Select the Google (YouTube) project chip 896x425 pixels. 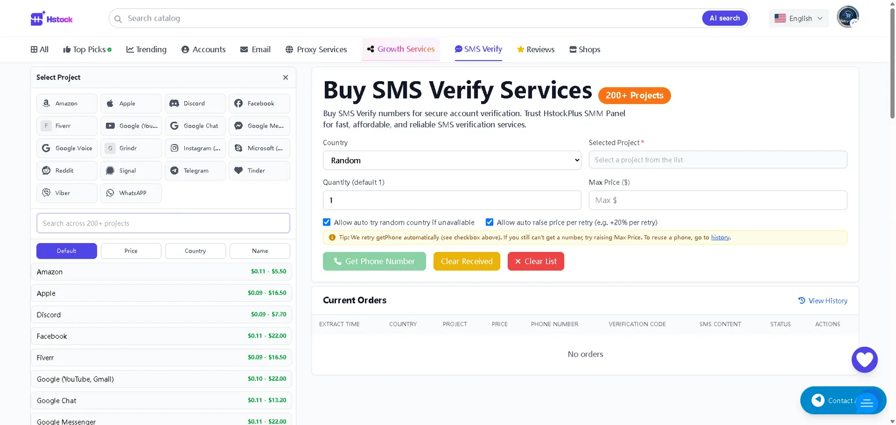tap(131, 126)
